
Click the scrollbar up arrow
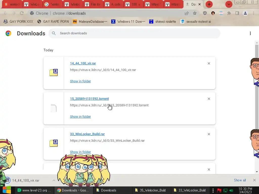click(x=257, y=42)
